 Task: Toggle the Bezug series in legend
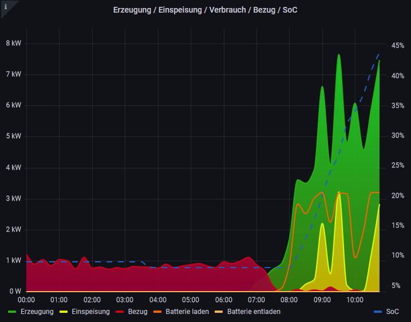point(137,312)
